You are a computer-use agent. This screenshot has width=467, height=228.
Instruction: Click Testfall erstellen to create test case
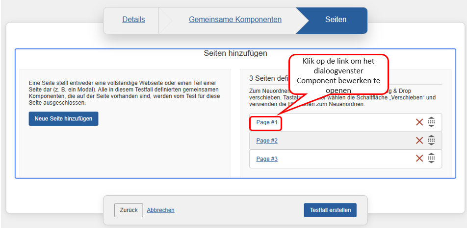pyautogui.click(x=330, y=210)
